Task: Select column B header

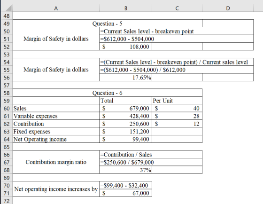Action: click(x=126, y=8)
